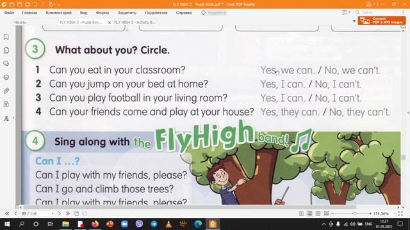Launch Firefox from the taskbar
Image resolution: width=410 pixels, height=230 pixels.
(x=95, y=224)
